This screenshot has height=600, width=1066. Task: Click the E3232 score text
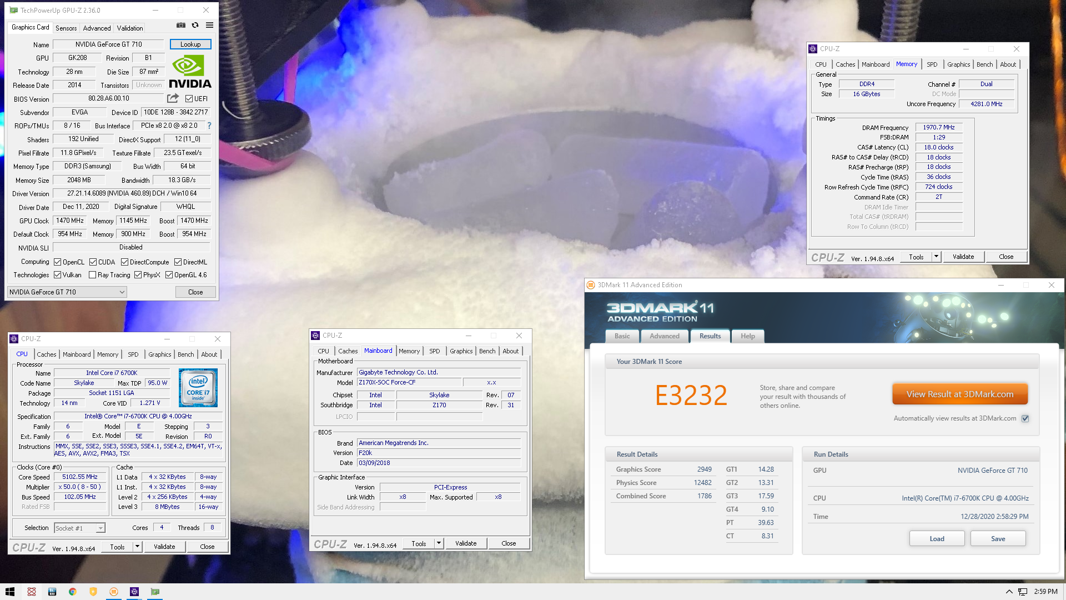[691, 395]
